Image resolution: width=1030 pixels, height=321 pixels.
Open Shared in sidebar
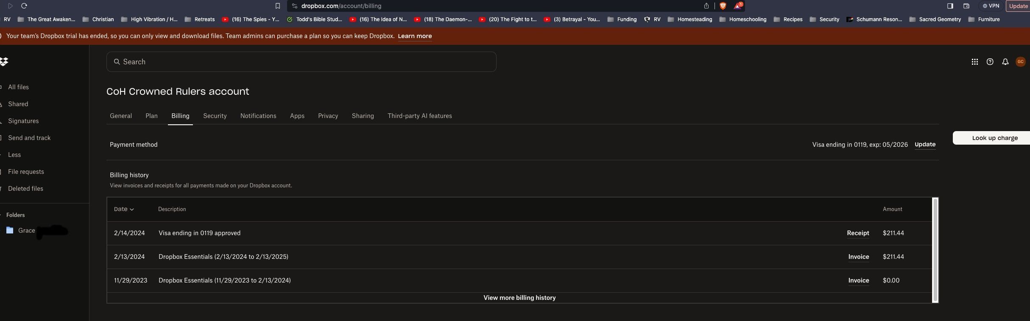18,104
